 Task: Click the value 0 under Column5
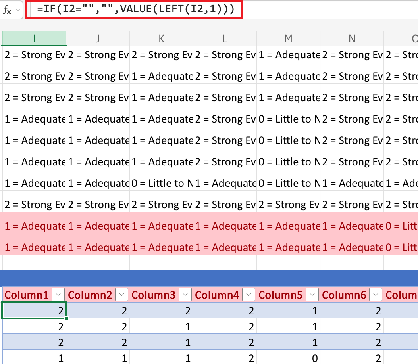[288, 358]
